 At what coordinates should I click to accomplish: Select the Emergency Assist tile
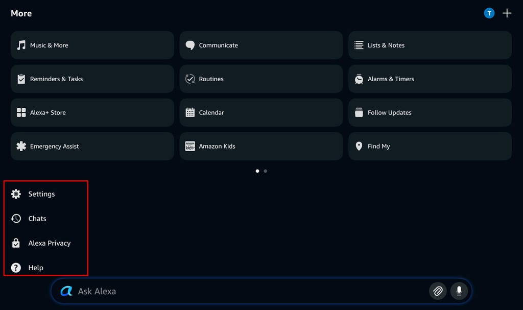click(x=92, y=147)
